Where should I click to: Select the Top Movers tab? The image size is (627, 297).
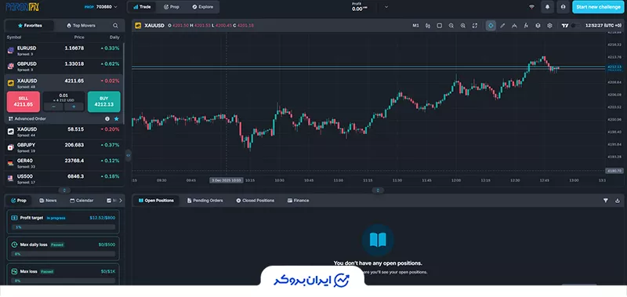(x=82, y=26)
